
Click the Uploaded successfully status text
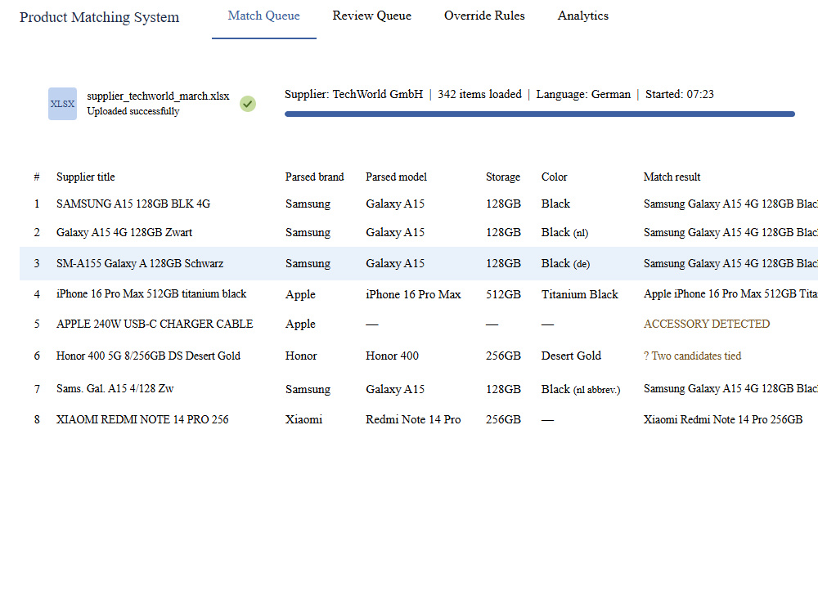(133, 111)
